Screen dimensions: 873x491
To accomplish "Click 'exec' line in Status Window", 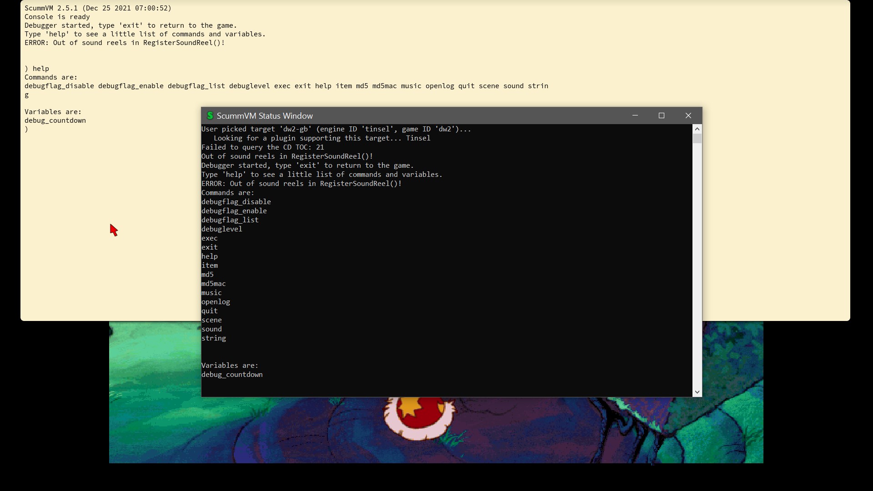I will pos(210,238).
